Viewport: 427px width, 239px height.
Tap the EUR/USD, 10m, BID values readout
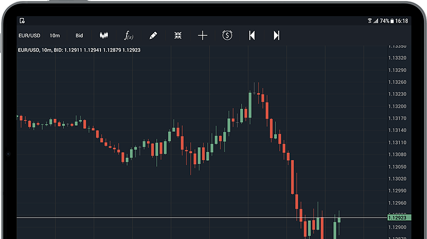pos(79,50)
